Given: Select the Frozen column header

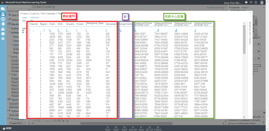Looking at the screenshot, I should pos(80,24).
